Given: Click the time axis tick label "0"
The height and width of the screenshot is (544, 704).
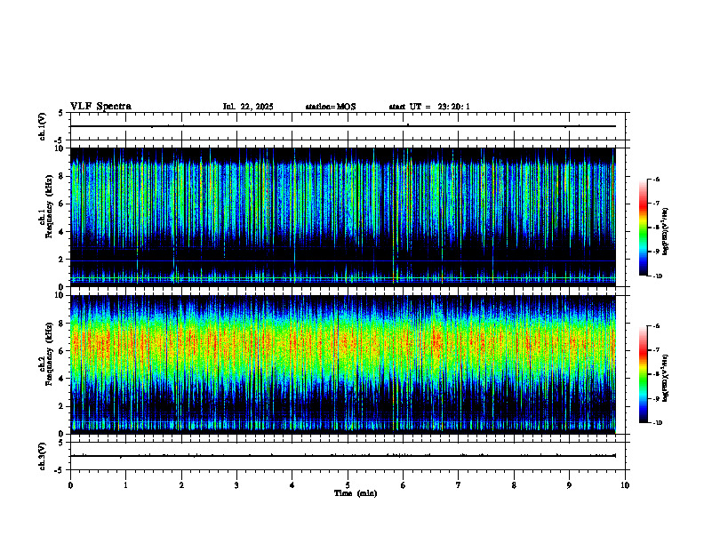Looking at the screenshot, I should 70,484.
